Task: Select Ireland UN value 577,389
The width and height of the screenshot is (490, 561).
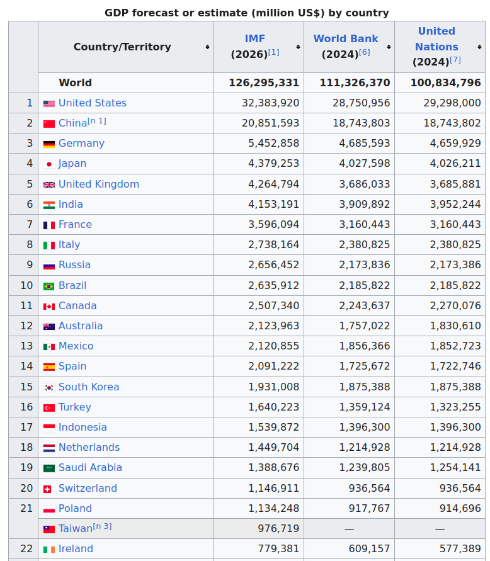Action: [x=460, y=548]
